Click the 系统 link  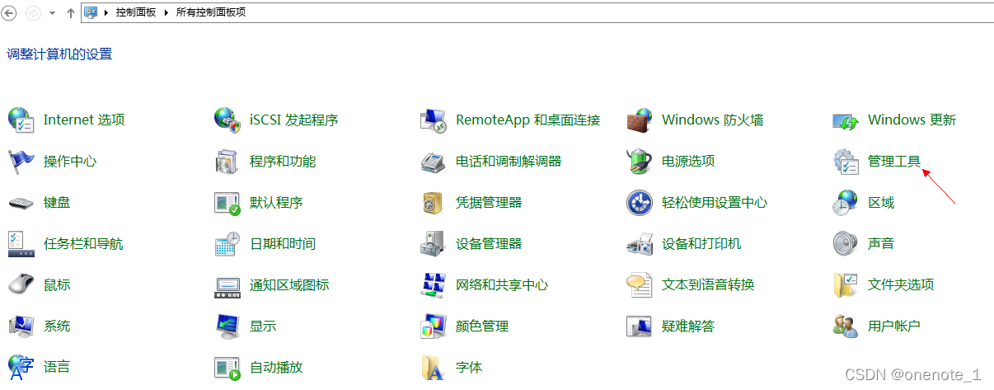tap(57, 326)
